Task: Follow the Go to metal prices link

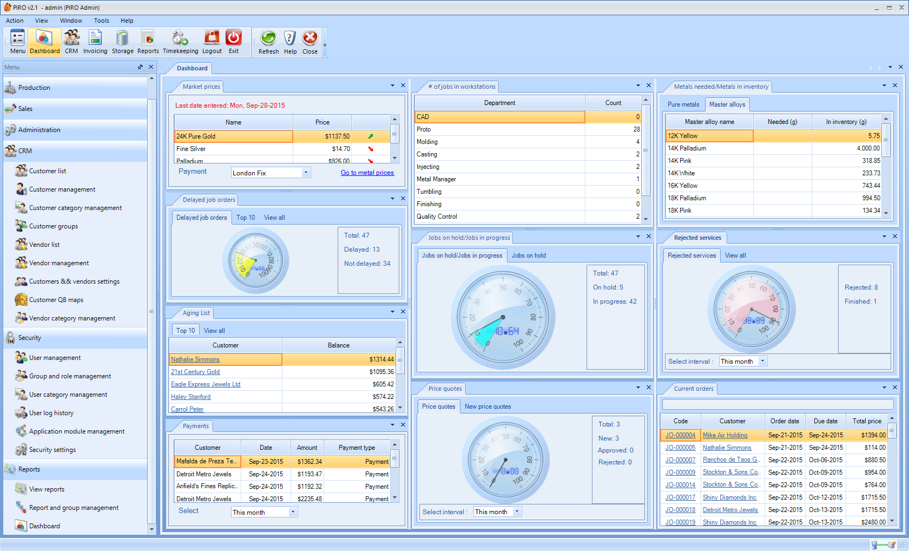Action: coord(367,173)
